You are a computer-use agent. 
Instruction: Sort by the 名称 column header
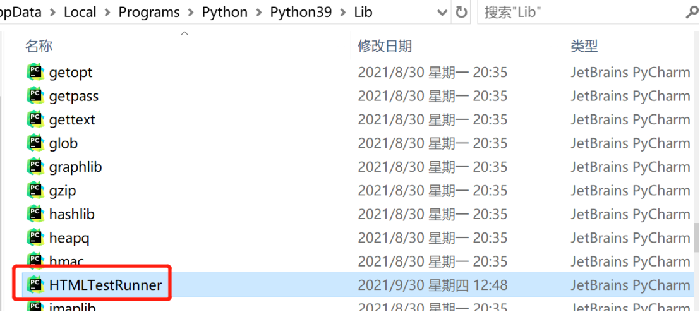39,45
